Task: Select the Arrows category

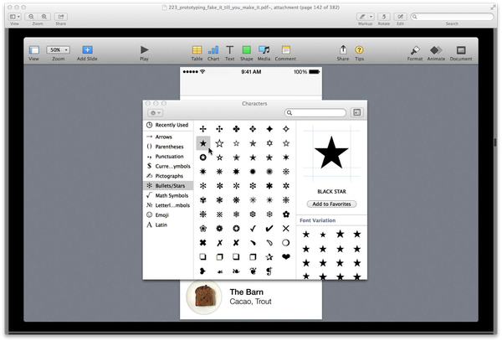Action: pyautogui.click(x=166, y=136)
